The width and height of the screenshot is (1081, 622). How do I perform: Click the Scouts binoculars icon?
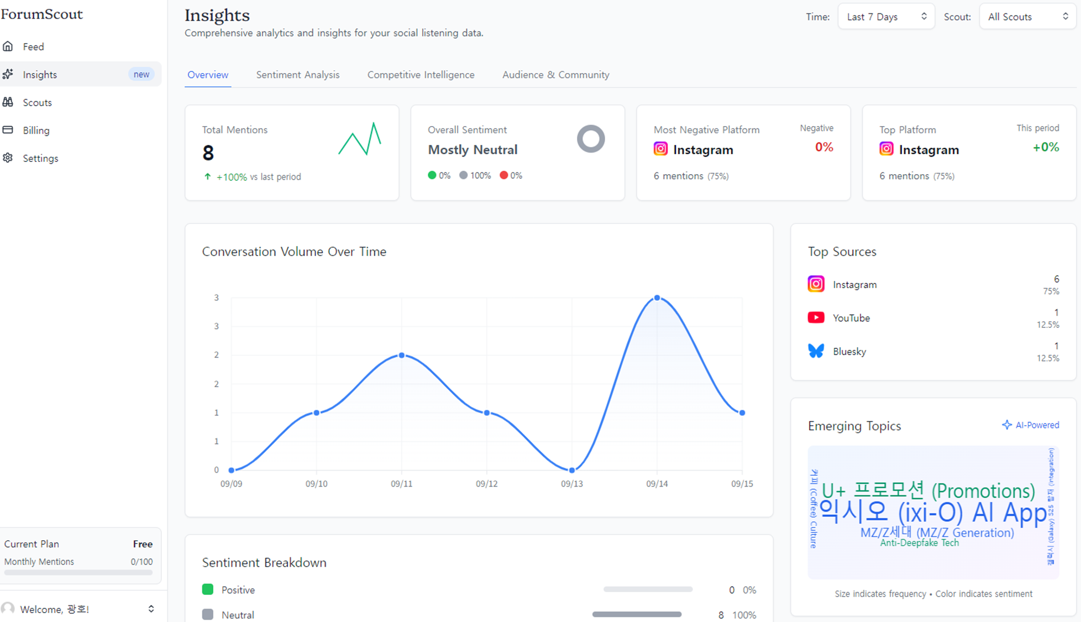[x=8, y=102]
